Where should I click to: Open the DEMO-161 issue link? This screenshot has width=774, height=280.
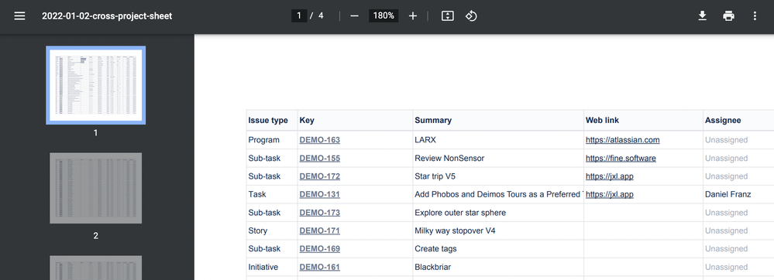319,267
